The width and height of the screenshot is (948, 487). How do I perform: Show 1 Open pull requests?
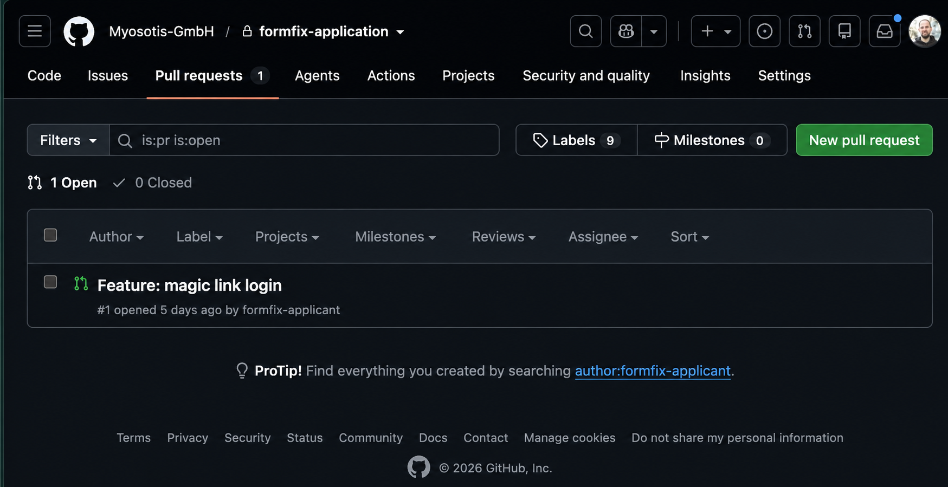(62, 183)
